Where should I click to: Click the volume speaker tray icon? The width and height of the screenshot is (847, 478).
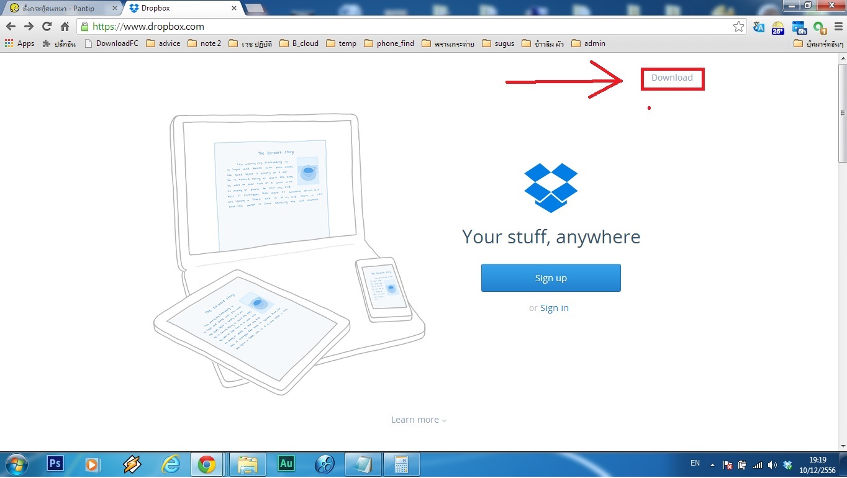[772, 464]
